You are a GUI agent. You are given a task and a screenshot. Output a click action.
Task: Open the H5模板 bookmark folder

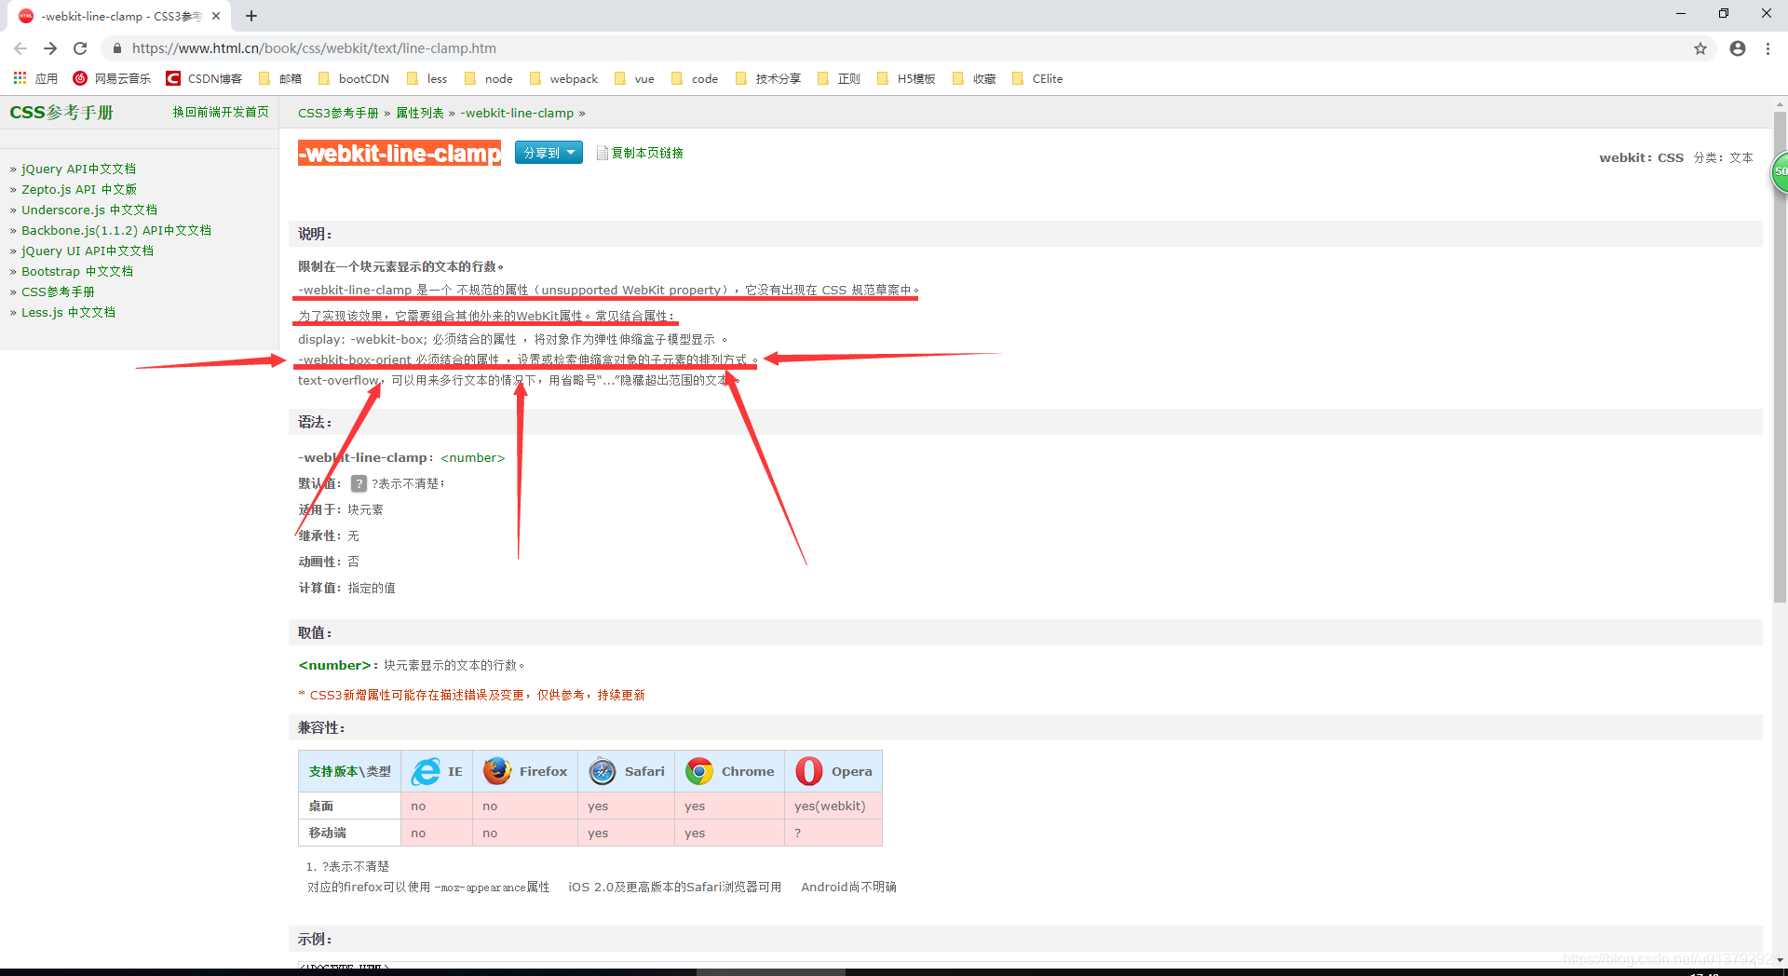point(906,78)
